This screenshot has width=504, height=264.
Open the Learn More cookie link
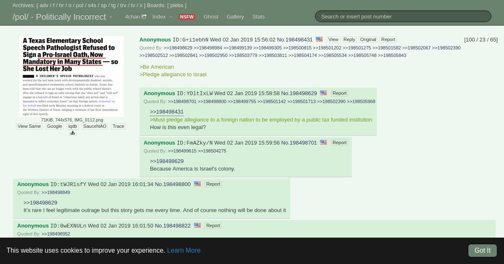click(184, 250)
